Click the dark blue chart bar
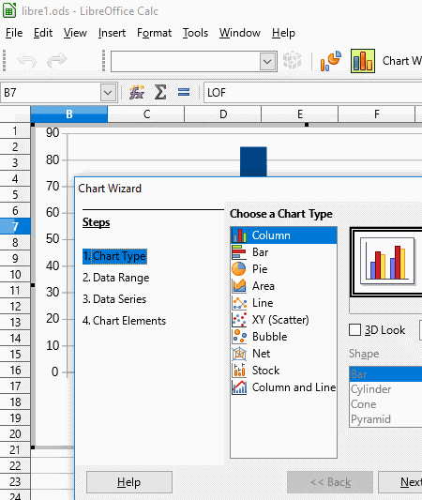This screenshot has width=422, height=500. coord(253,161)
